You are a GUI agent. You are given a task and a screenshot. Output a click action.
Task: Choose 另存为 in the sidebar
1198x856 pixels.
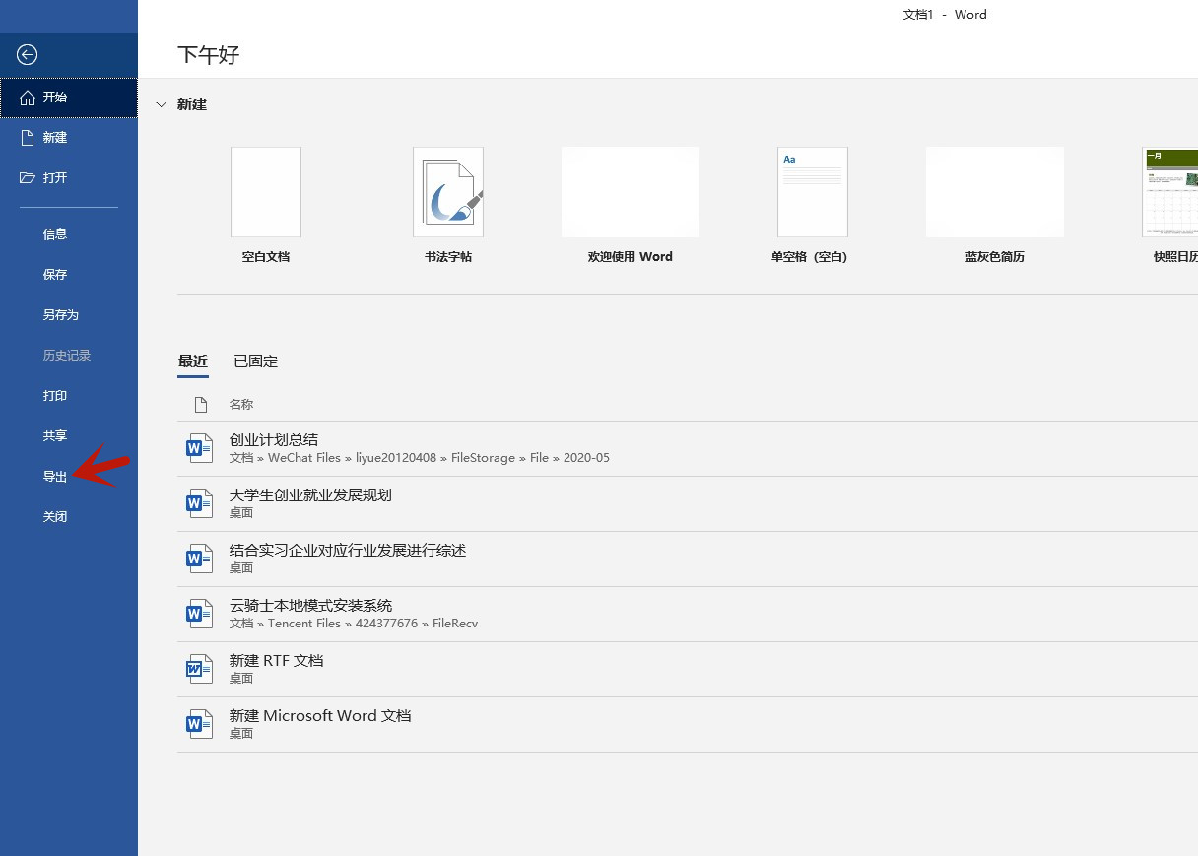(x=69, y=315)
